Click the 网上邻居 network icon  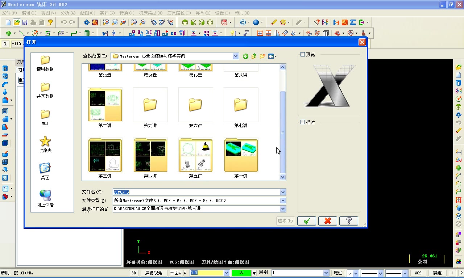[44, 194]
